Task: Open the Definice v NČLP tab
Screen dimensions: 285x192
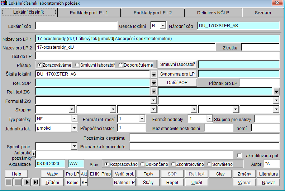Action: coord(213,13)
